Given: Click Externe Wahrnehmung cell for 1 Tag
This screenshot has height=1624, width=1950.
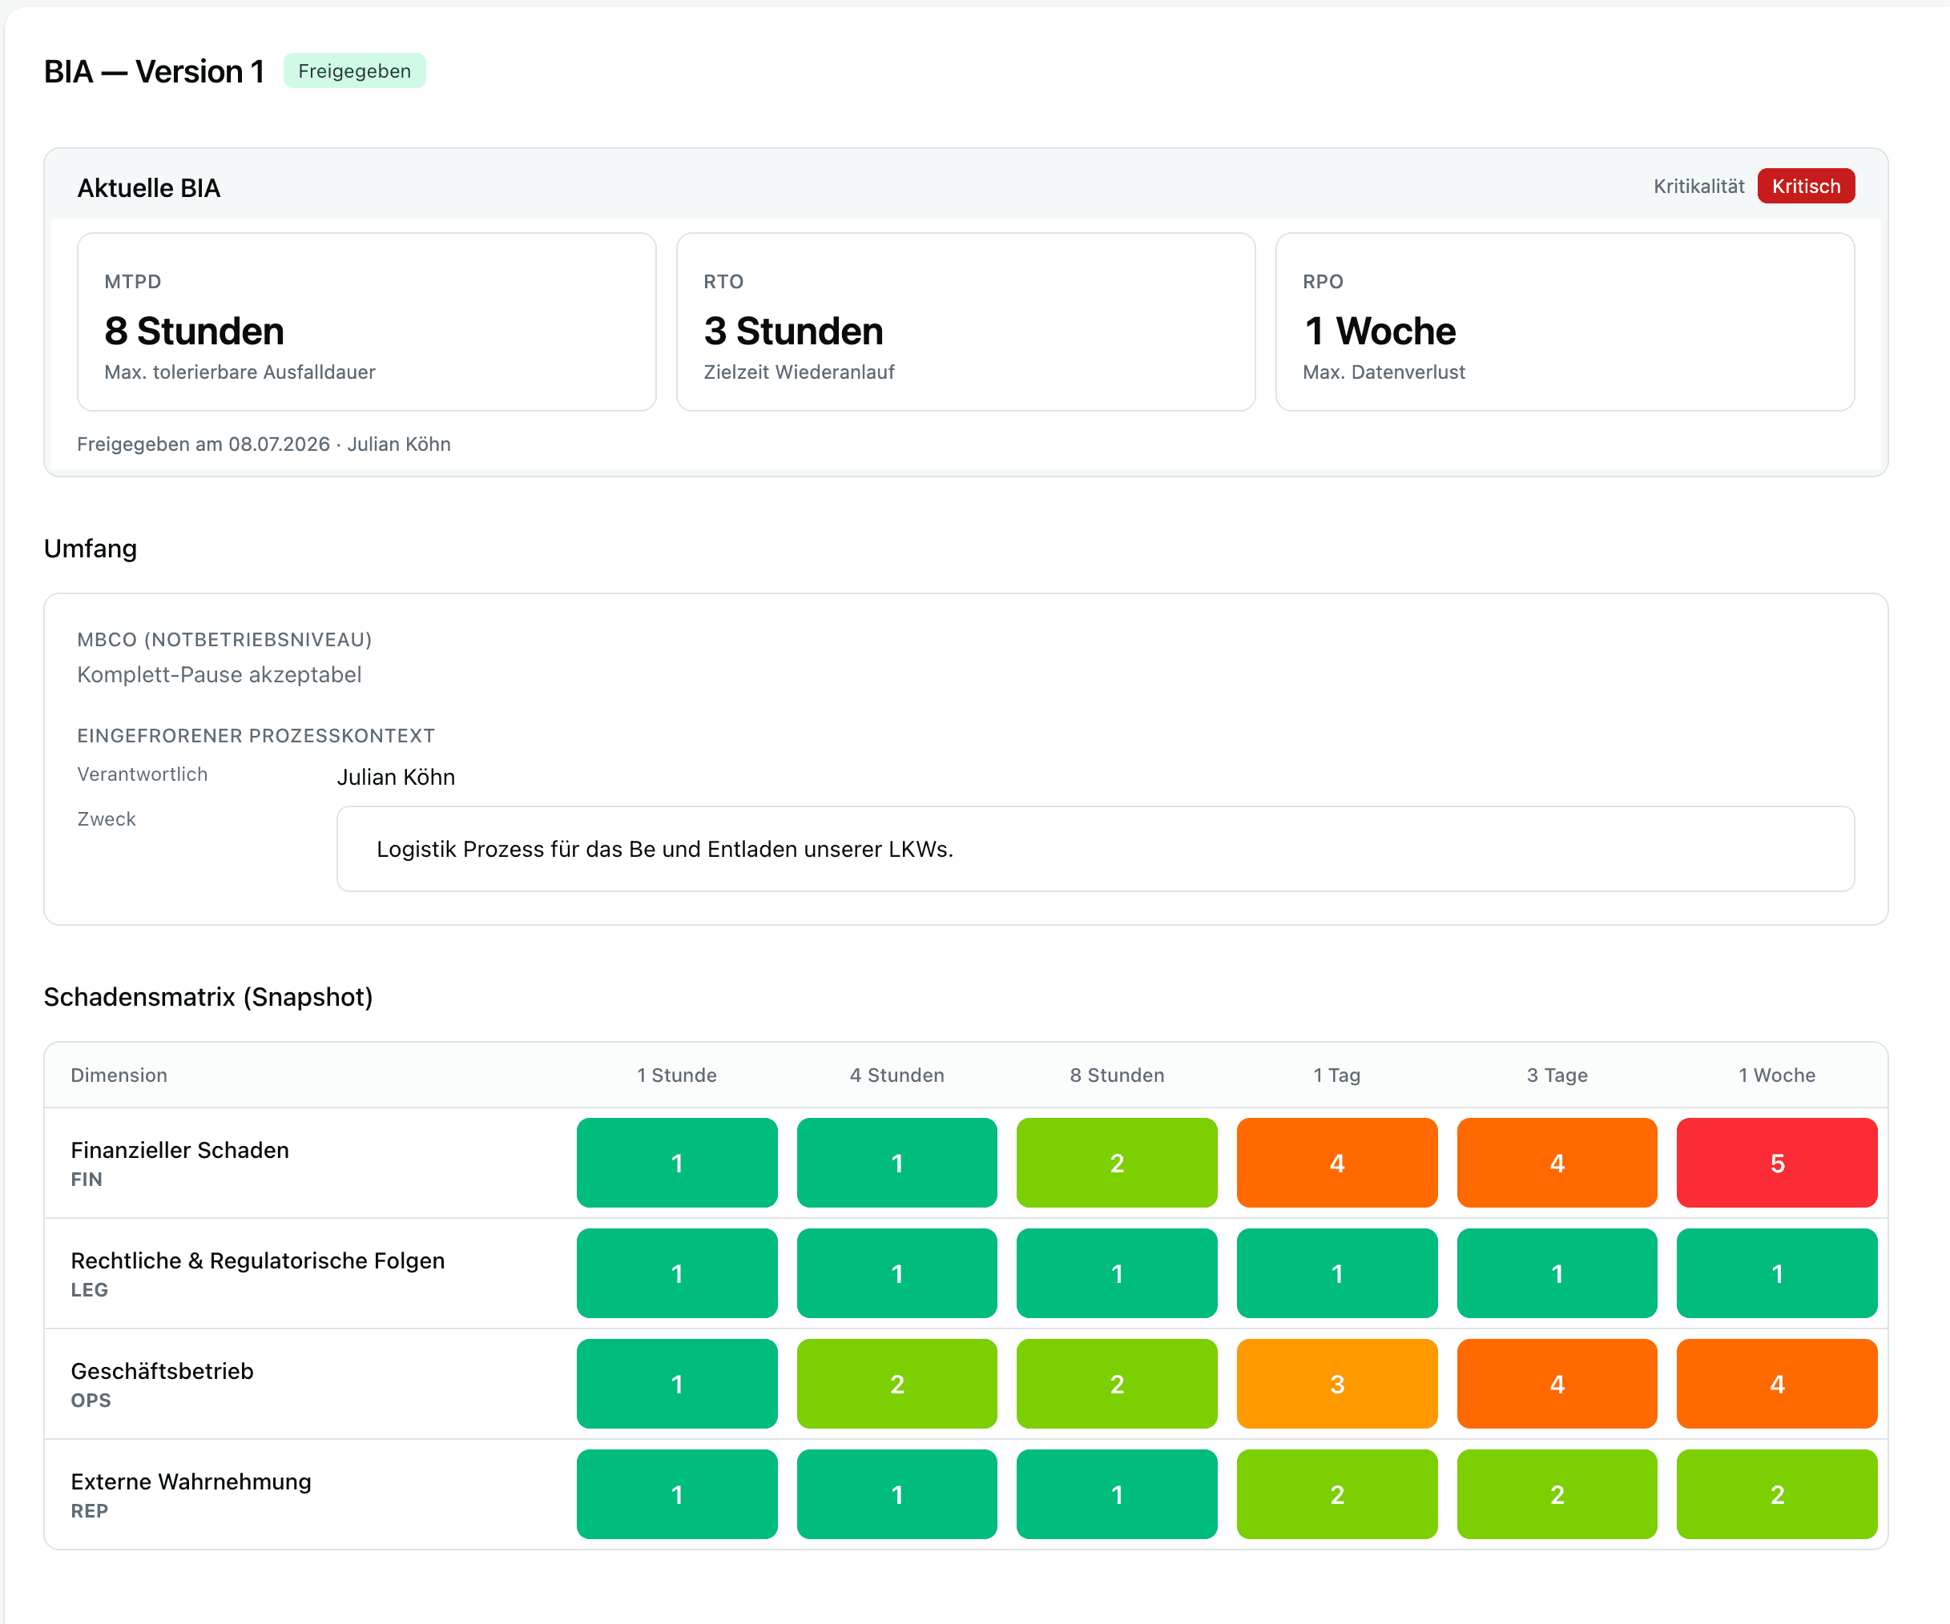Looking at the screenshot, I should coord(1337,1494).
